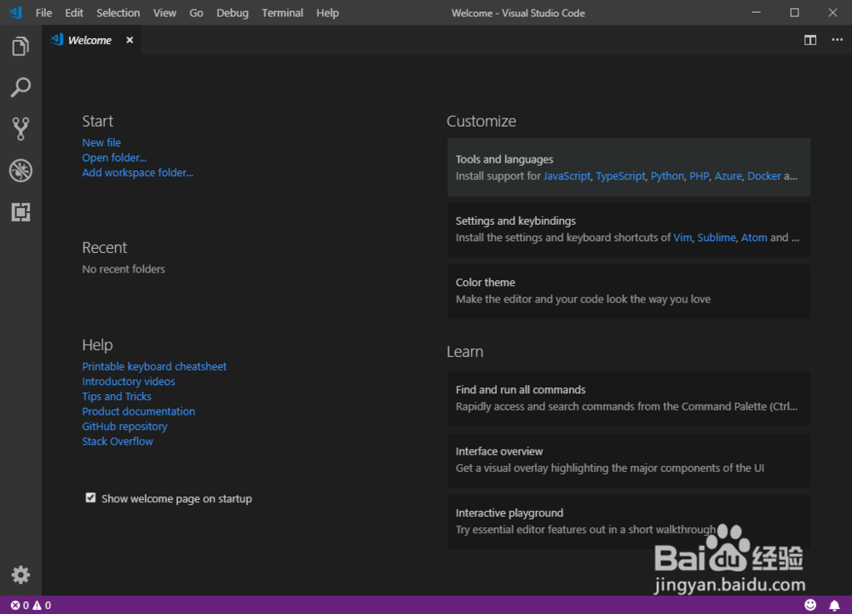852x614 pixels.
Task: Install JavaScript support link
Action: tap(567, 176)
